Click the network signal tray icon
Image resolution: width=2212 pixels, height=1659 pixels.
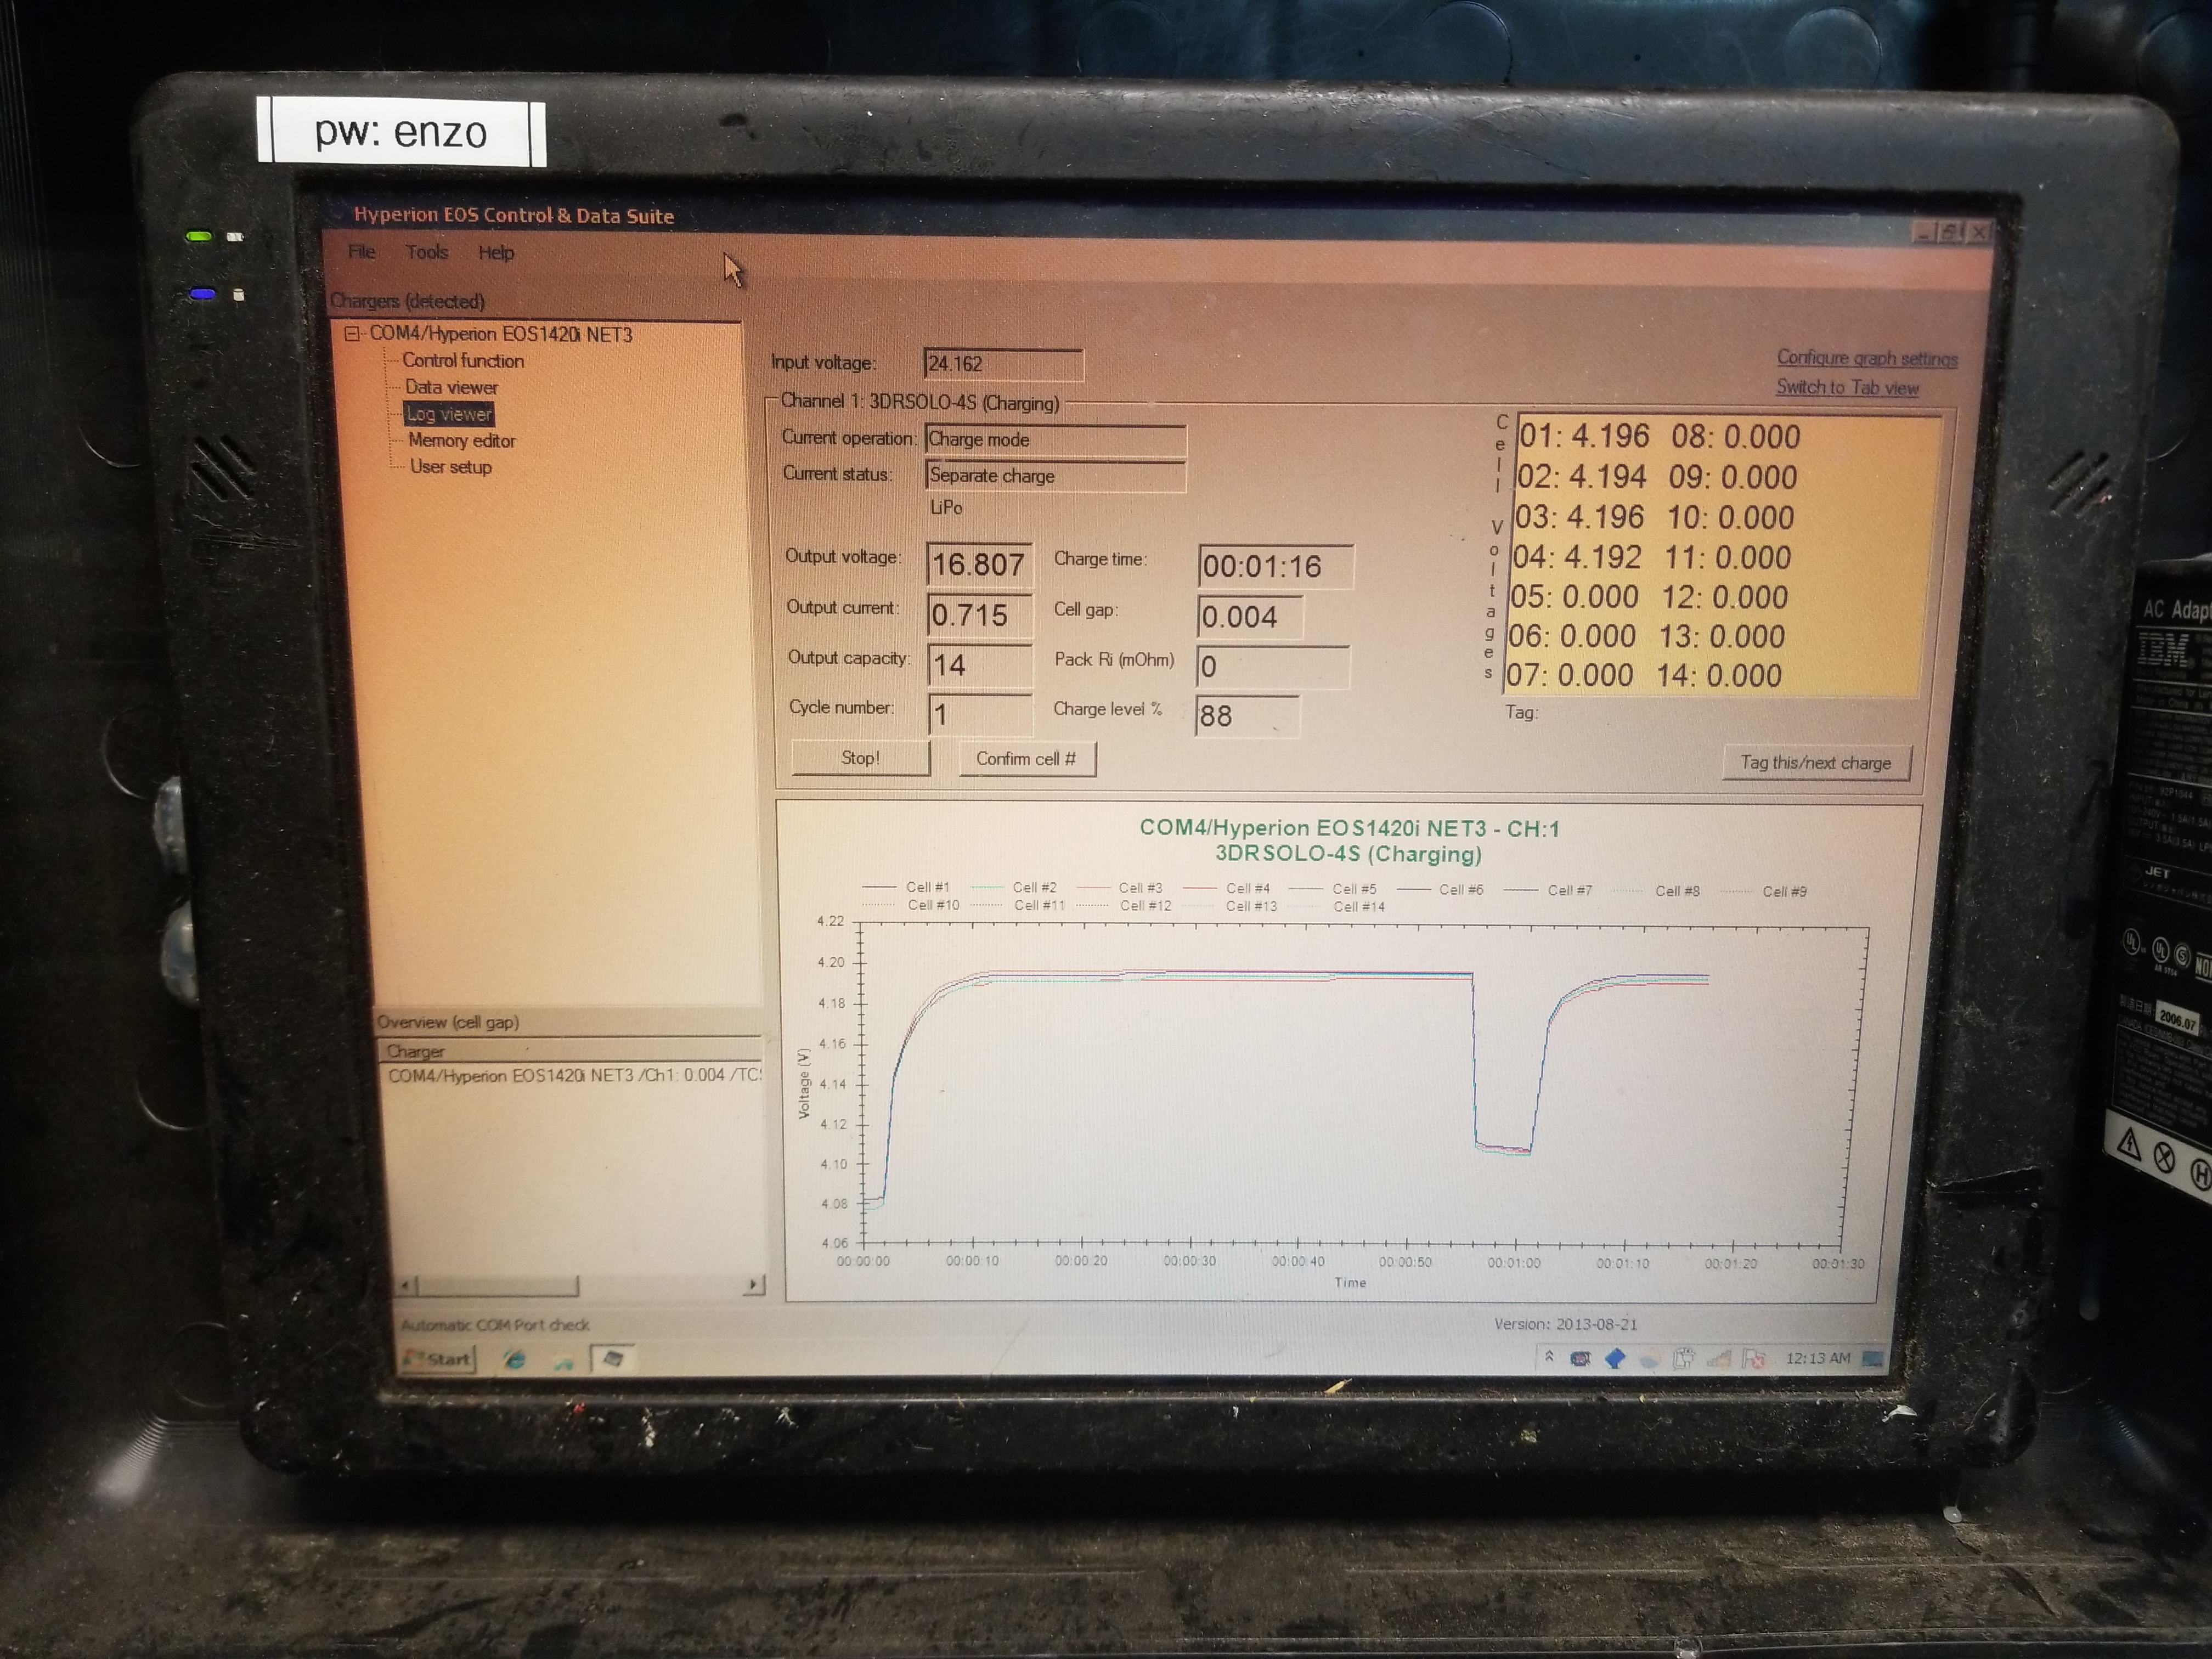(x=1719, y=1358)
